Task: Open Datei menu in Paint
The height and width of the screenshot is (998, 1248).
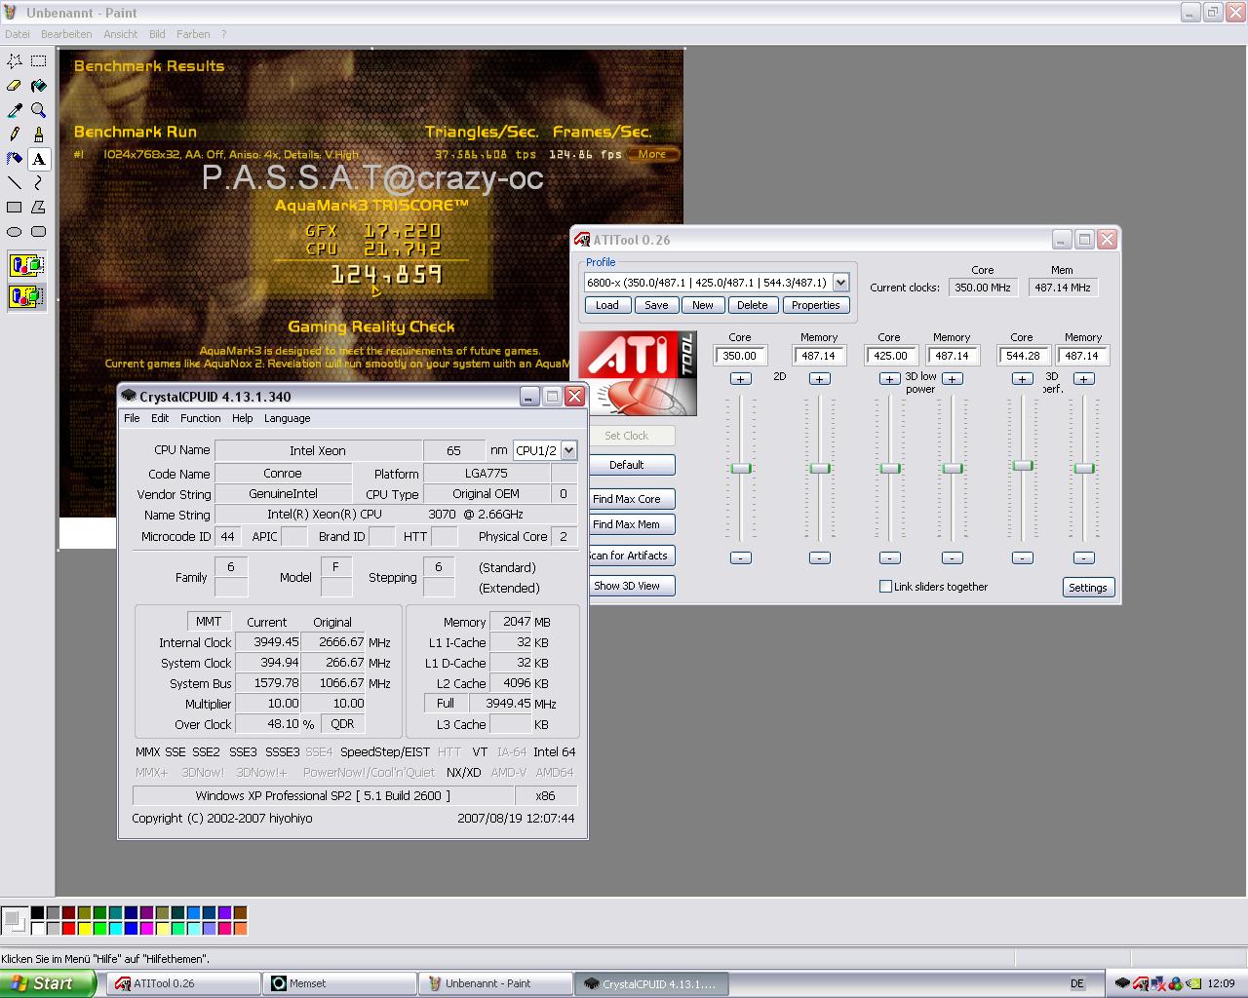Action: pyautogui.click(x=18, y=34)
